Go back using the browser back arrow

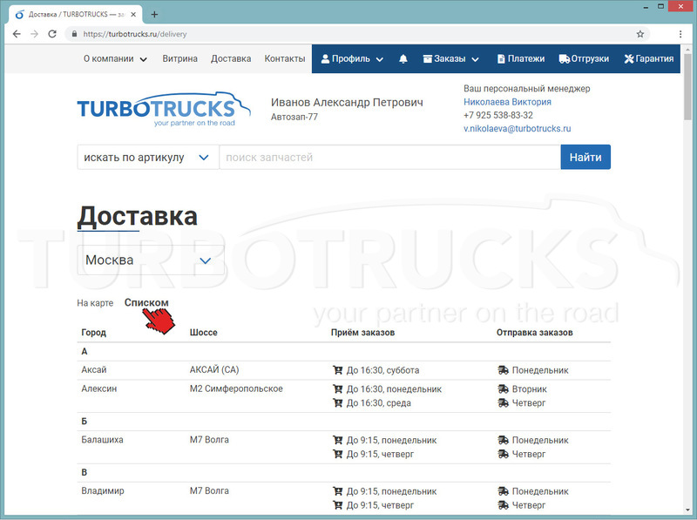point(17,34)
